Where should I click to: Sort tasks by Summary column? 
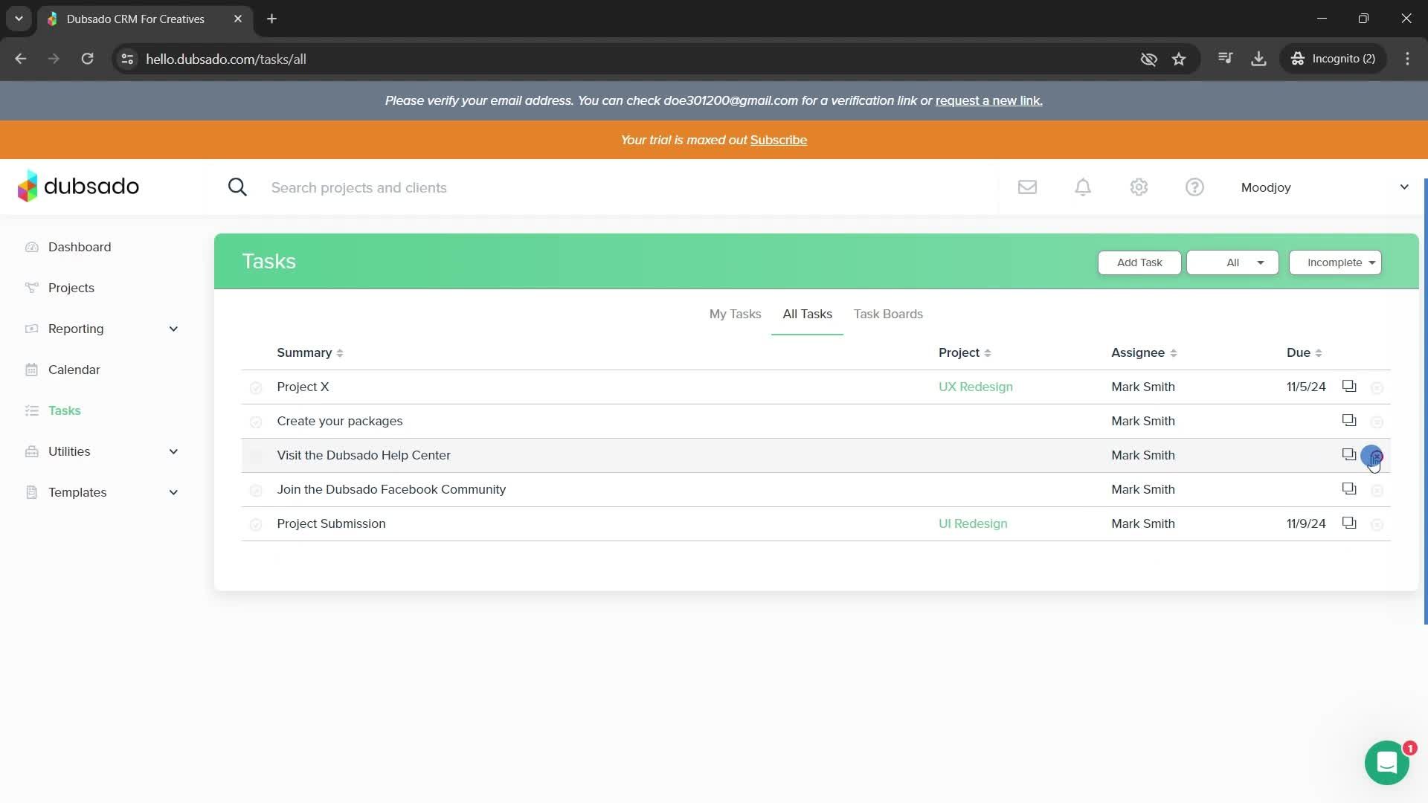pyautogui.click(x=310, y=352)
